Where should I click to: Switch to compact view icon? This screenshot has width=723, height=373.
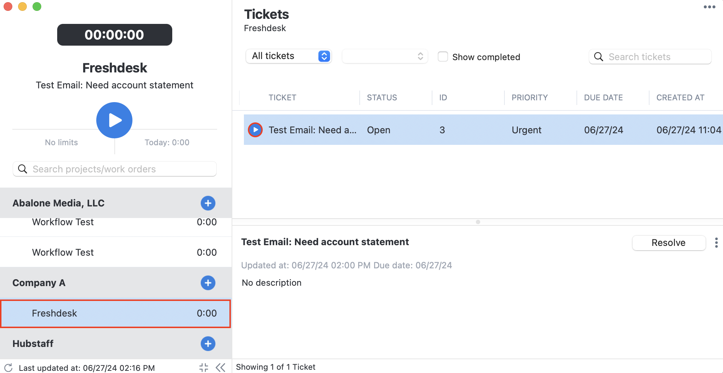(x=204, y=368)
